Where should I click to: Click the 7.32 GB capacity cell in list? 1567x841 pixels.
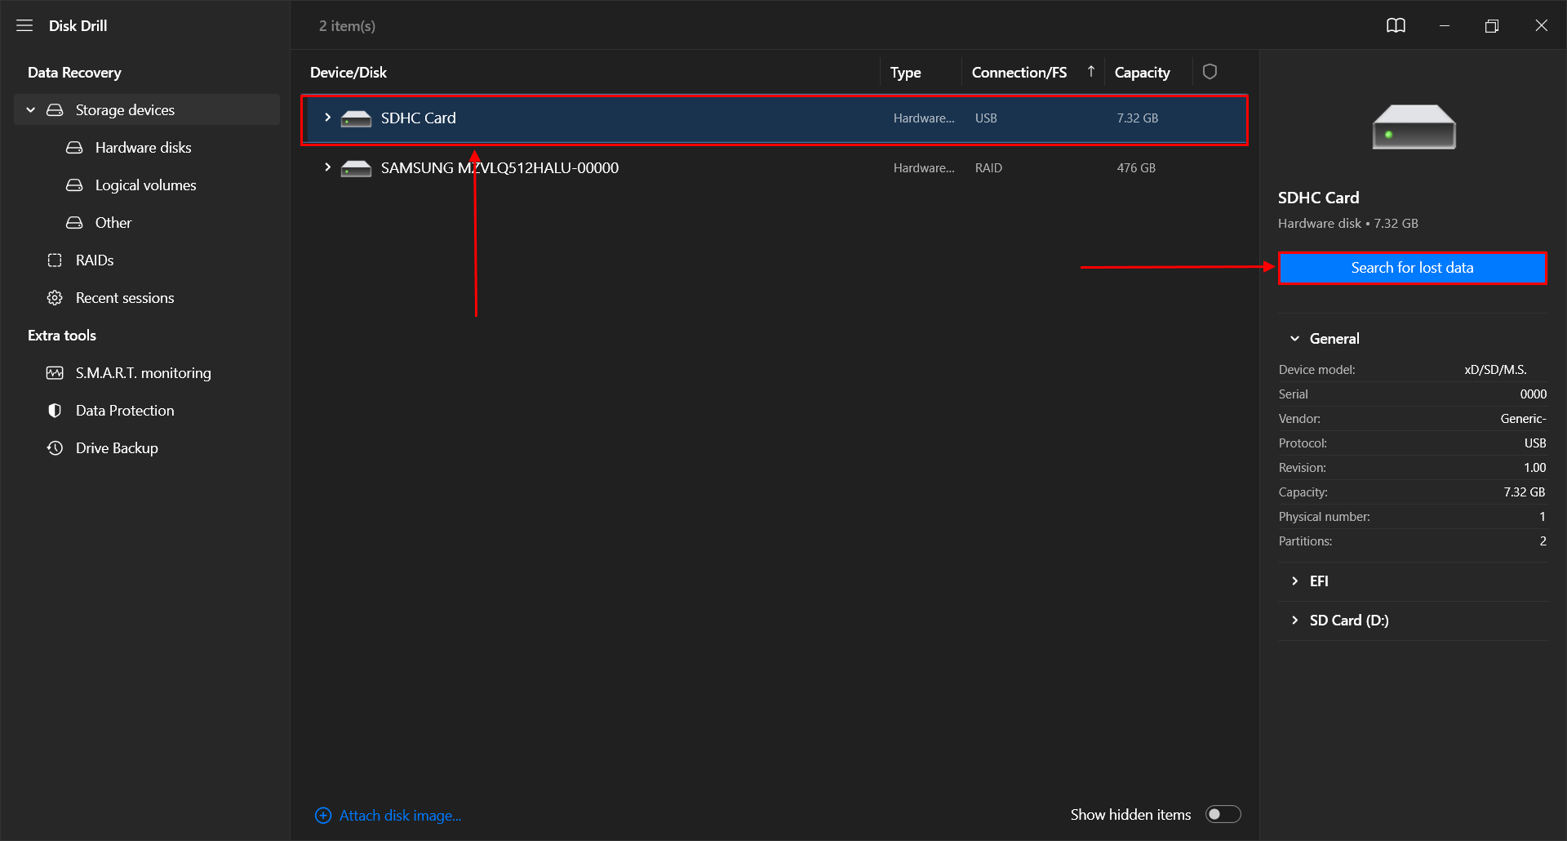click(1138, 118)
